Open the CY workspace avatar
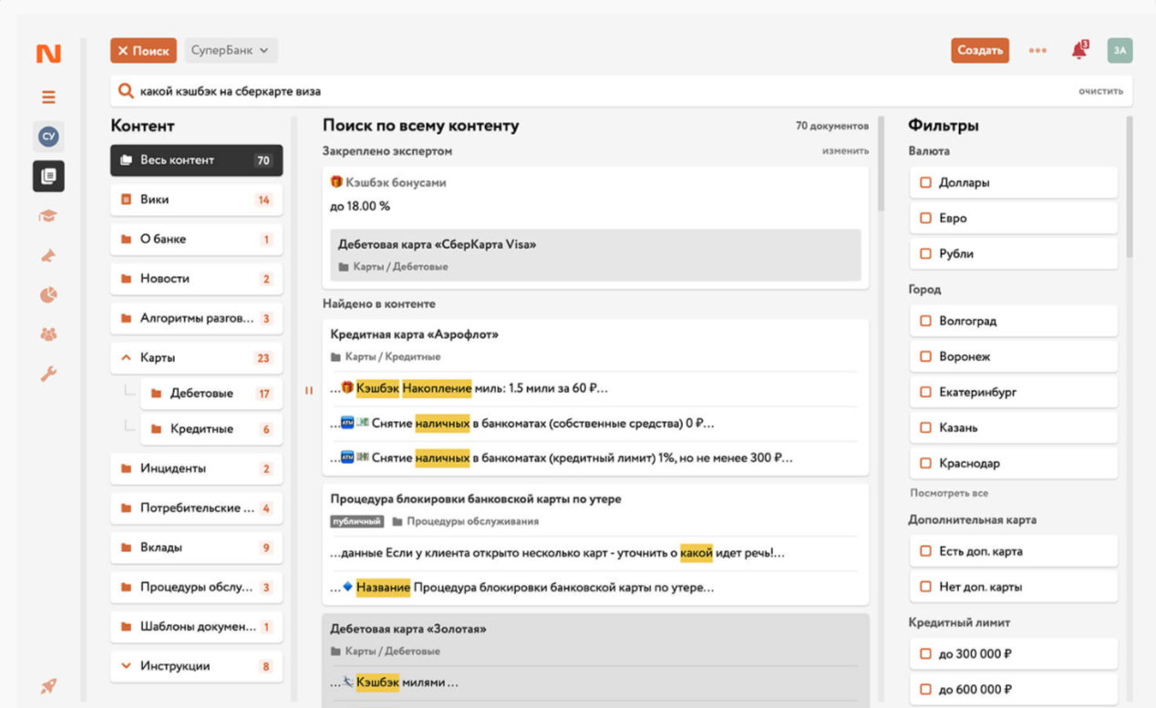The width and height of the screenshot is (1156, 708). (x=48, y=137)
